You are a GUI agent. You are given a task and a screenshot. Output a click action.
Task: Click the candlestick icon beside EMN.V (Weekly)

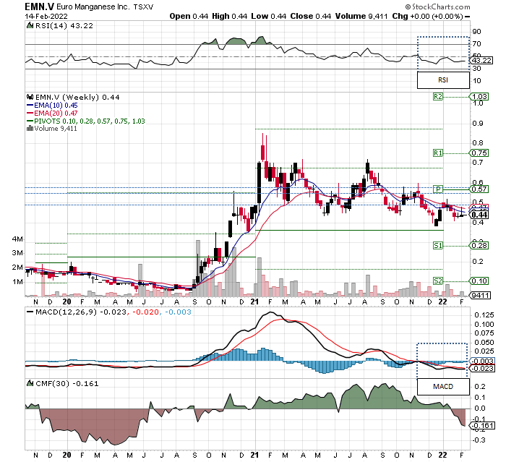coord(30,97)
